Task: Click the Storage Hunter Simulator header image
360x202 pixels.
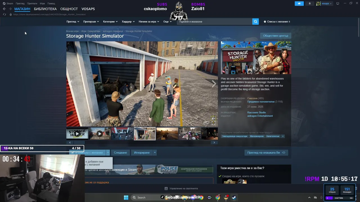Action: 256,58
